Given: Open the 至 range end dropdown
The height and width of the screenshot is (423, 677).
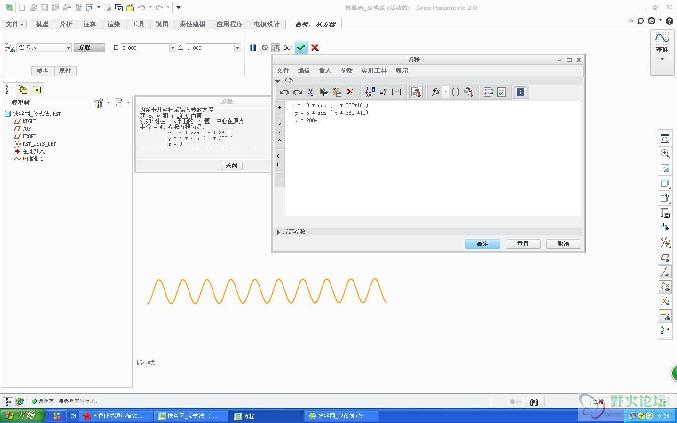Looking at the screenshot, I should pos(237,48).
